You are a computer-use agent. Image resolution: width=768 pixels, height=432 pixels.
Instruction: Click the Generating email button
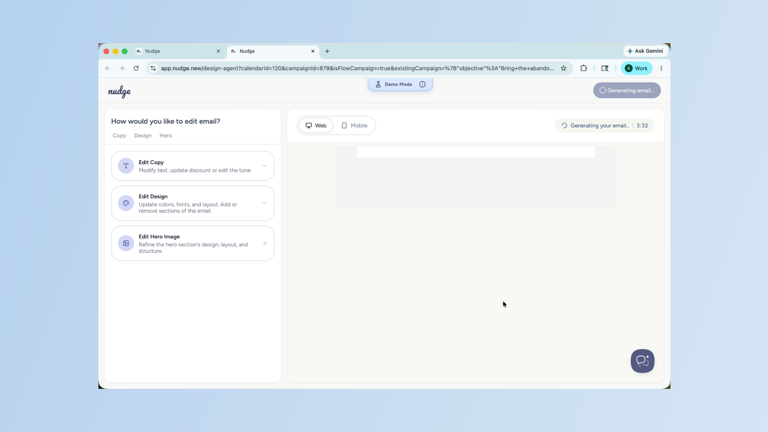(627, 90)
